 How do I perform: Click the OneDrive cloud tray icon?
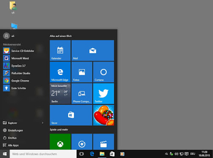167,154
